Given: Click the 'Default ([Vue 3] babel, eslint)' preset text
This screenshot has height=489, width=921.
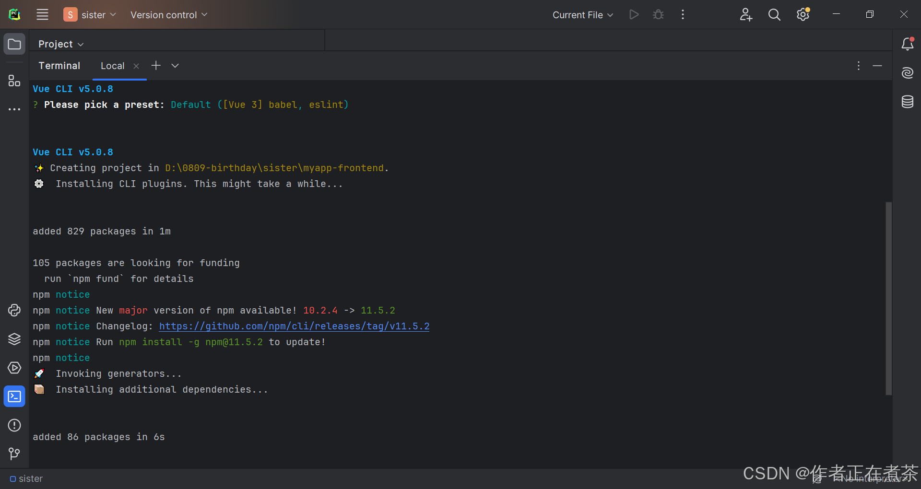Looking at the screenshot, I should pos(260,105).
